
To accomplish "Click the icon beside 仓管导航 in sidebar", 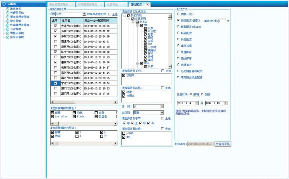I will (x=8, y=29).
